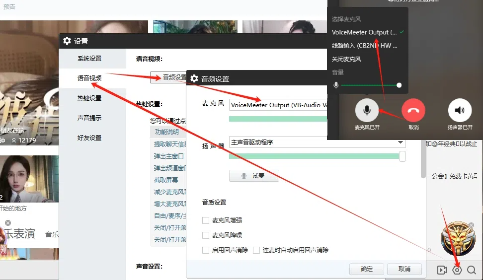The width and height of the screenshot is (483, 280).
Task: Click the mic test button
Action: (x=254, y=176)
